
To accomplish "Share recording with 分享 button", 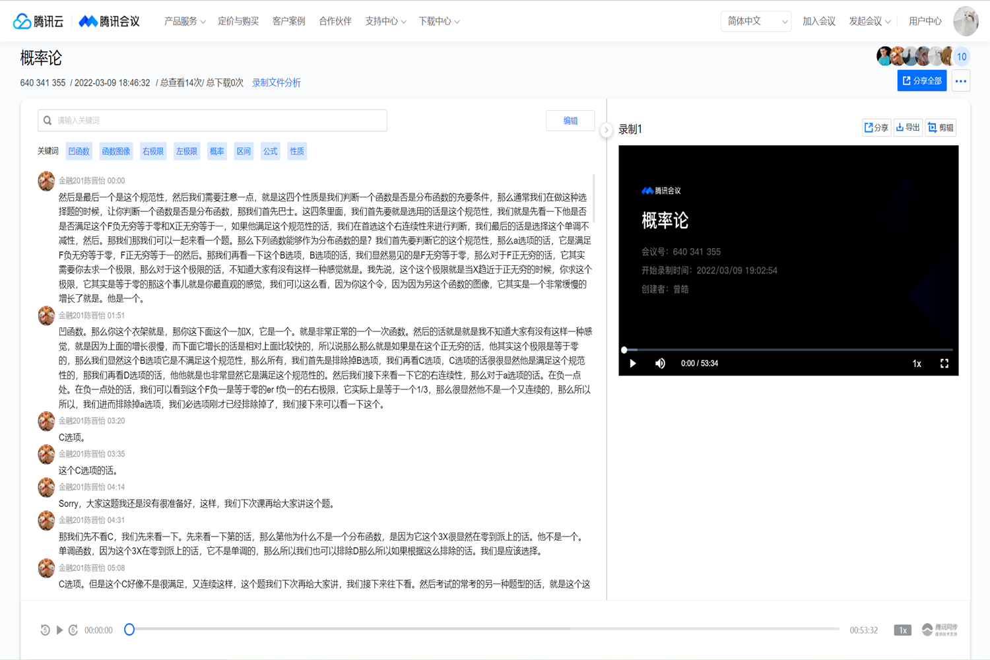I will click(876, 127).
